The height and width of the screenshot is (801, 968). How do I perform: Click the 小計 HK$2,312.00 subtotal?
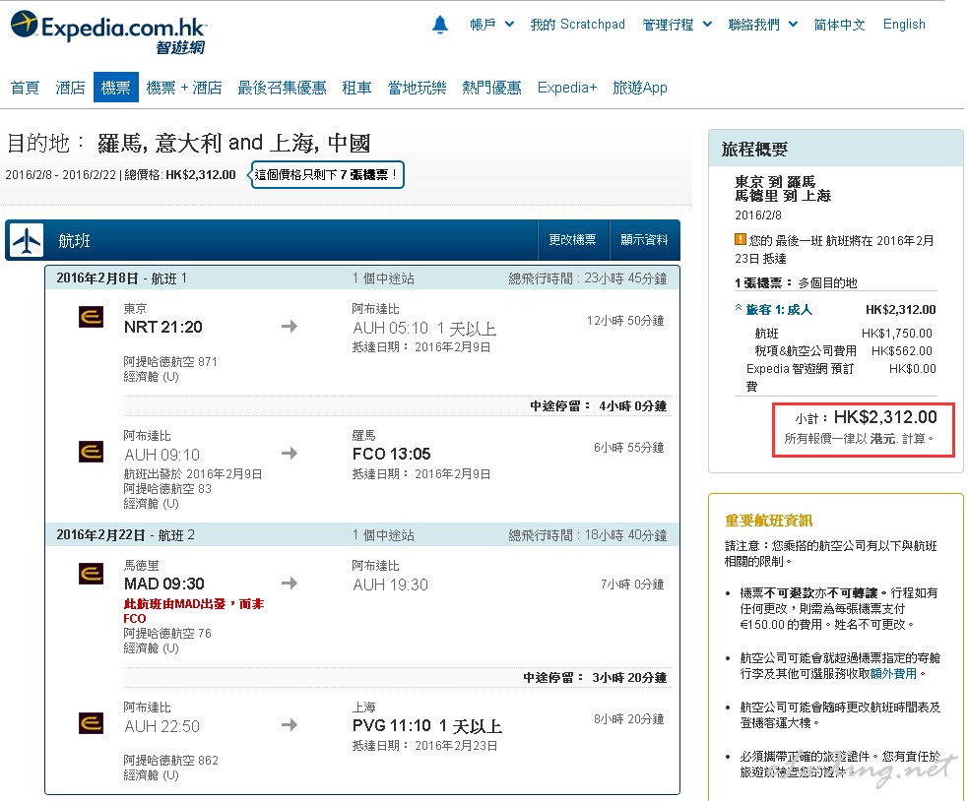[x=866, y=418]
